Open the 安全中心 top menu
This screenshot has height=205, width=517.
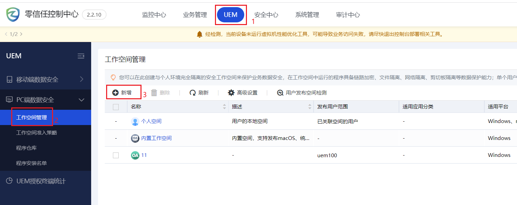[266, 15]
